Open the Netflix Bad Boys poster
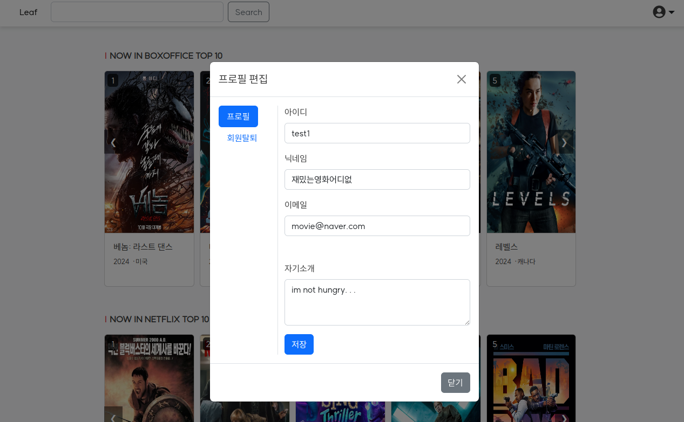684x422 pixels. coord(531,378)
